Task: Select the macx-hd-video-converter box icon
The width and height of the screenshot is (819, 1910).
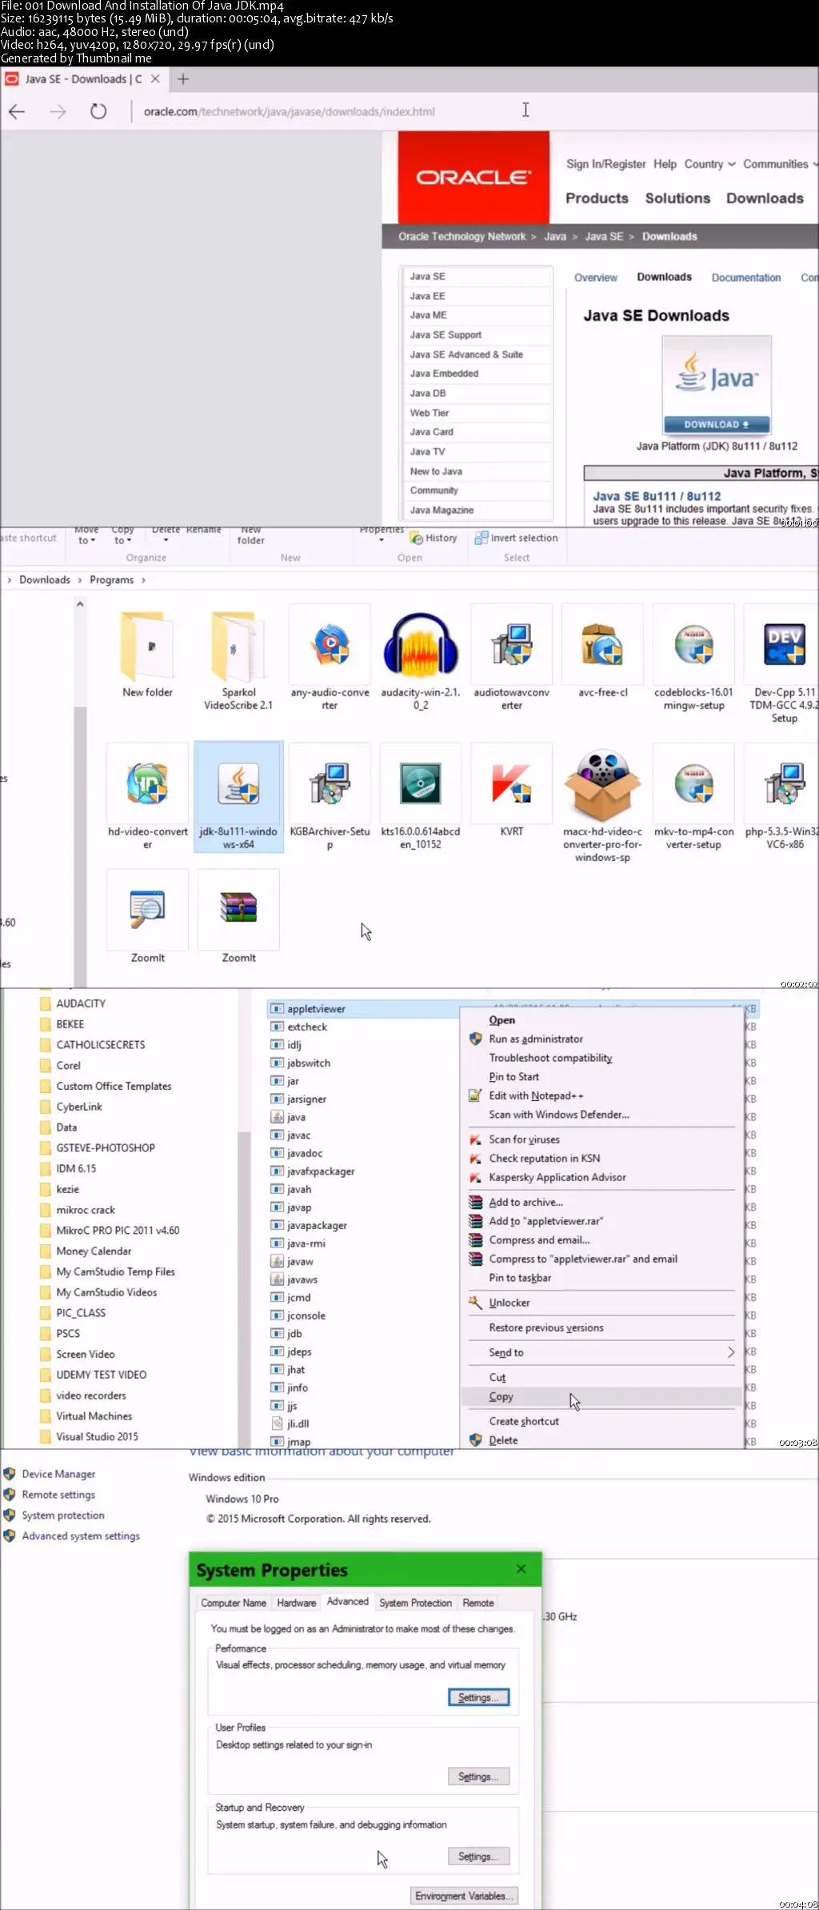Action: [602, 784]
